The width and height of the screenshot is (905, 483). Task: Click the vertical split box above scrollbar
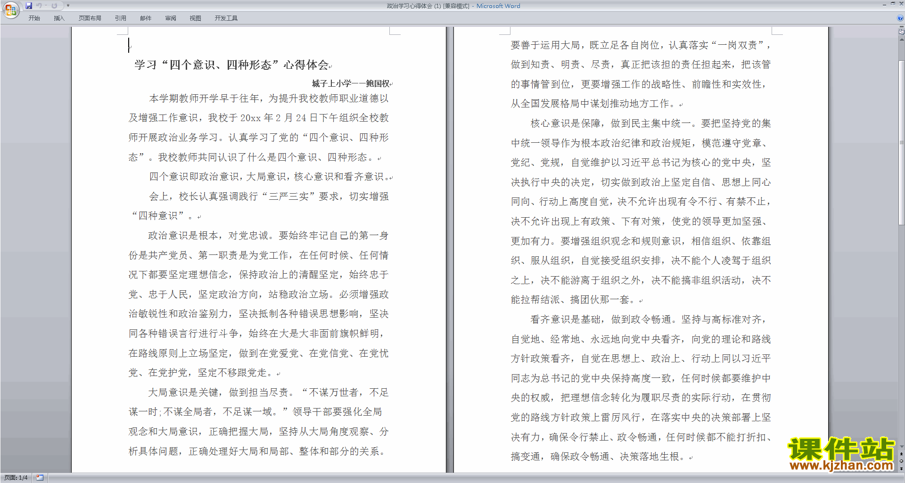(x=902, y=27)
